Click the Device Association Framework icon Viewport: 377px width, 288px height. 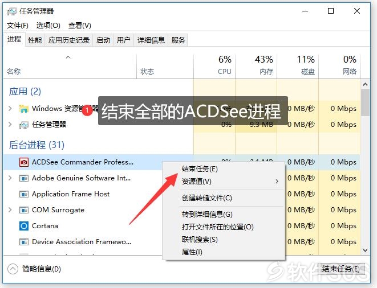pyautogui.click(x=23, y=242)
